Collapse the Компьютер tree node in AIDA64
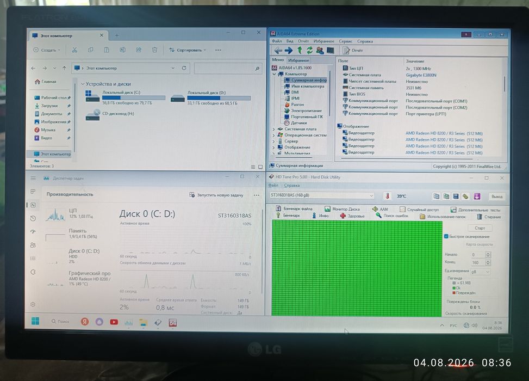Screen dimensions: 529x381 (x=274, y=74)
